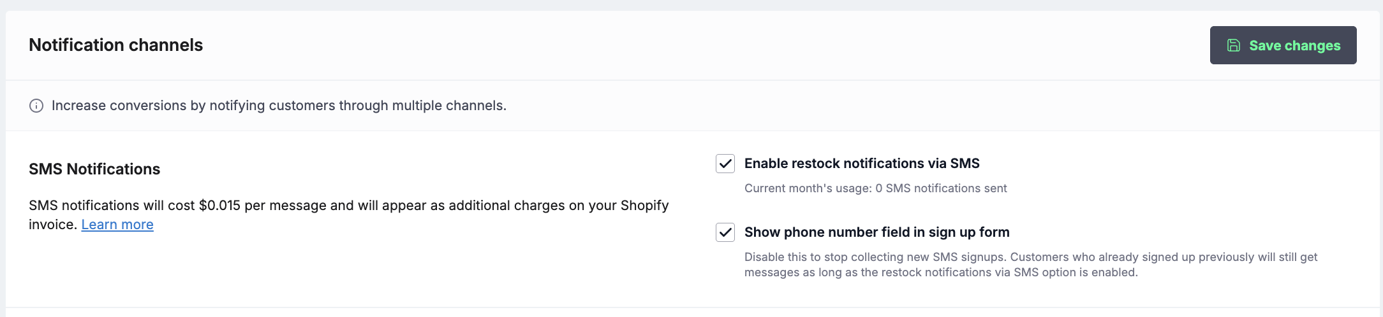Viewport: 1383px width, 317px height.
Task: Click the 'messages as long as' help line
Action: [x=941, y=272]
